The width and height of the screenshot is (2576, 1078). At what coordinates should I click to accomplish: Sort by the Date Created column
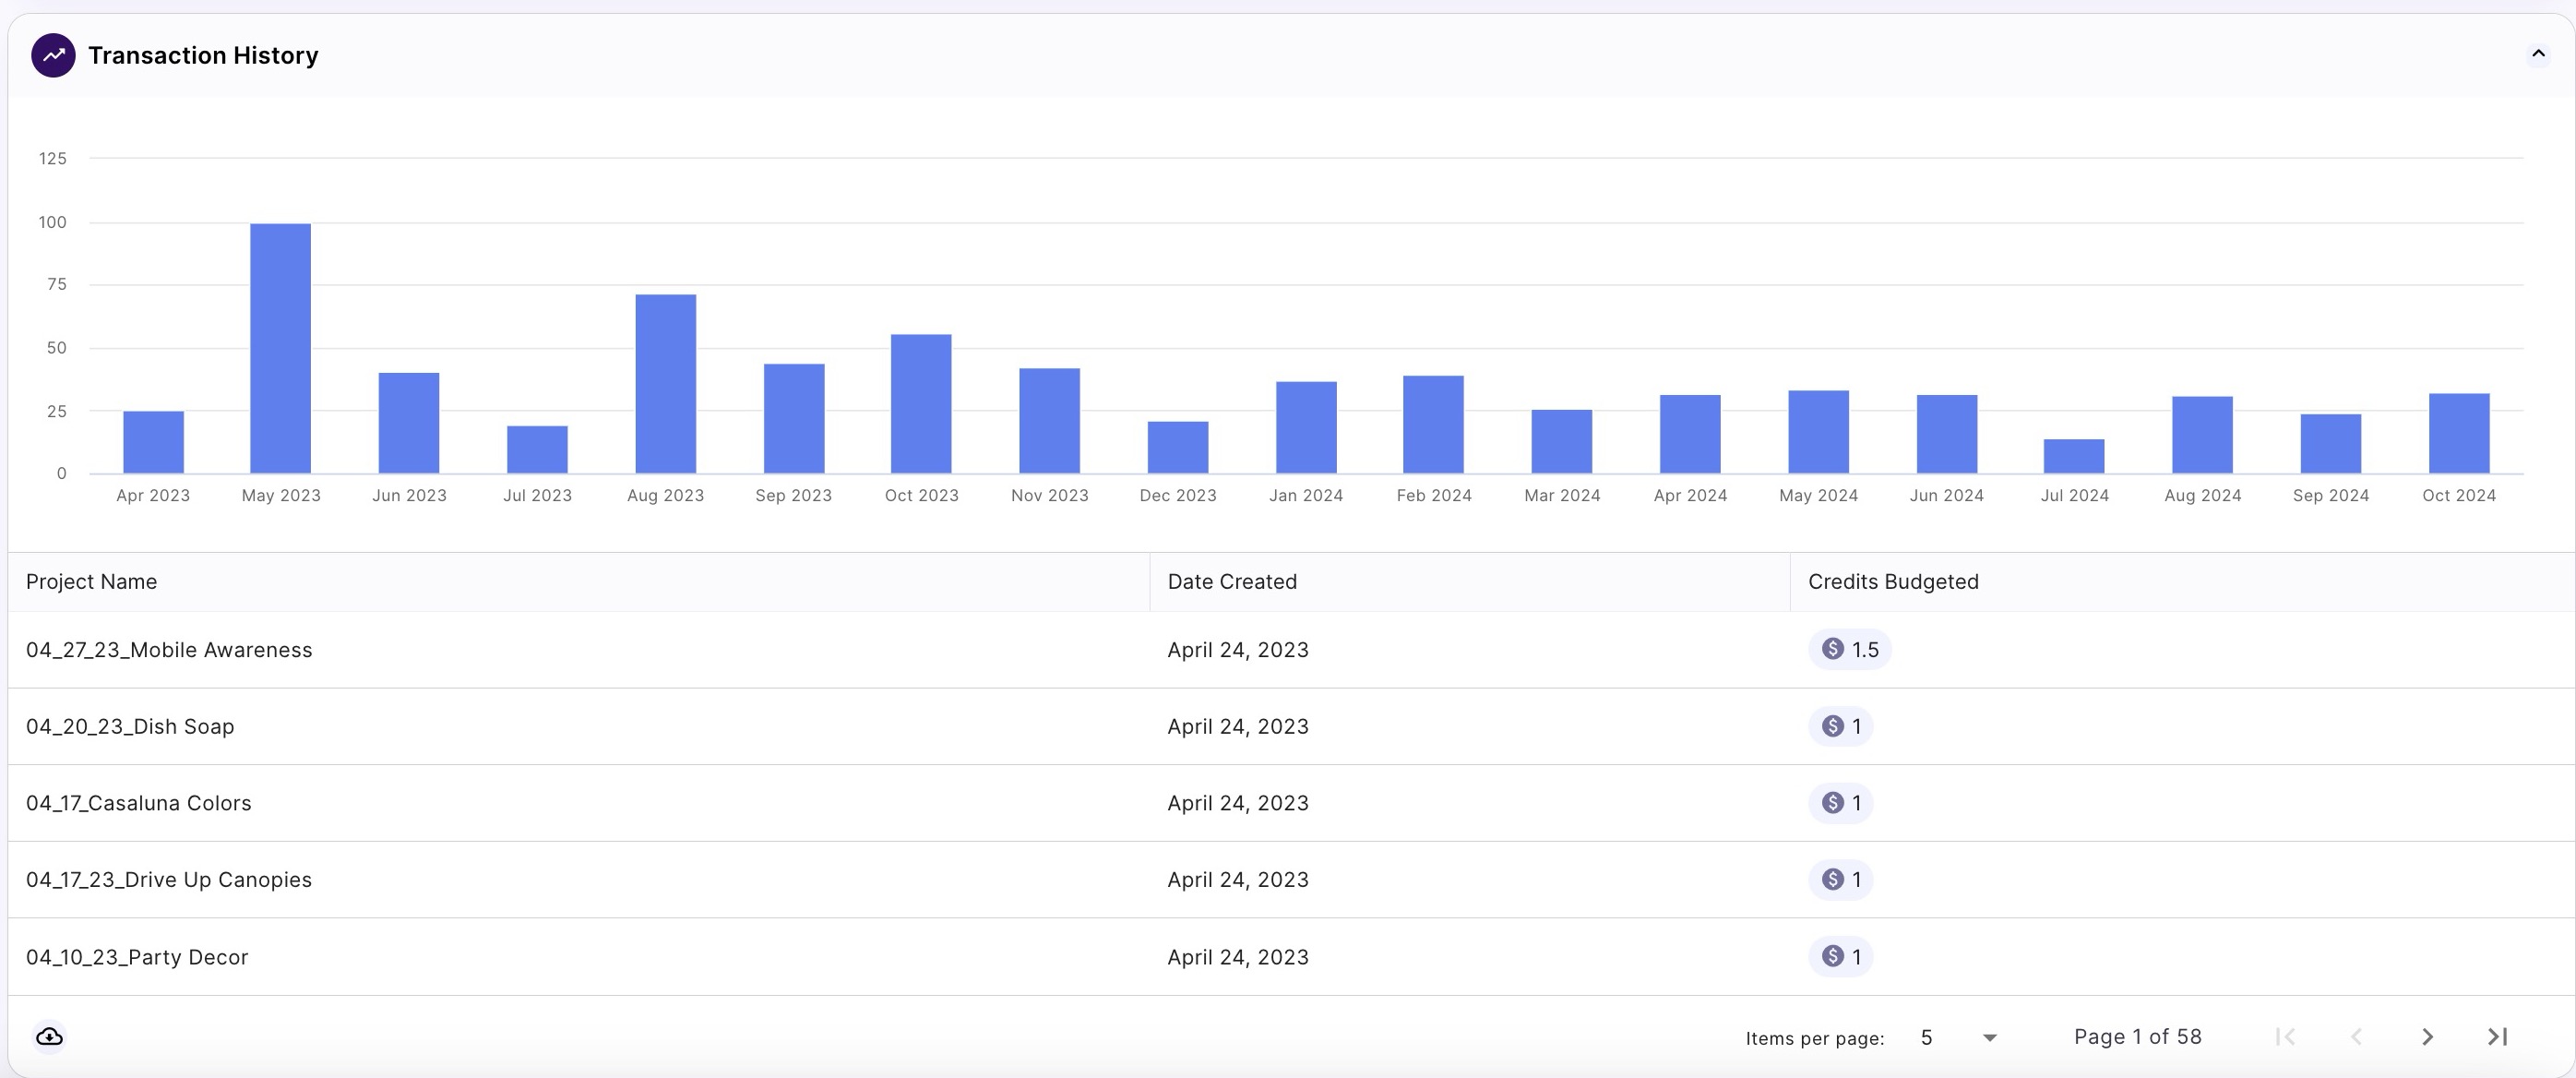1232,581
